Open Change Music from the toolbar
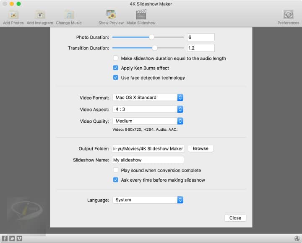 69,15
